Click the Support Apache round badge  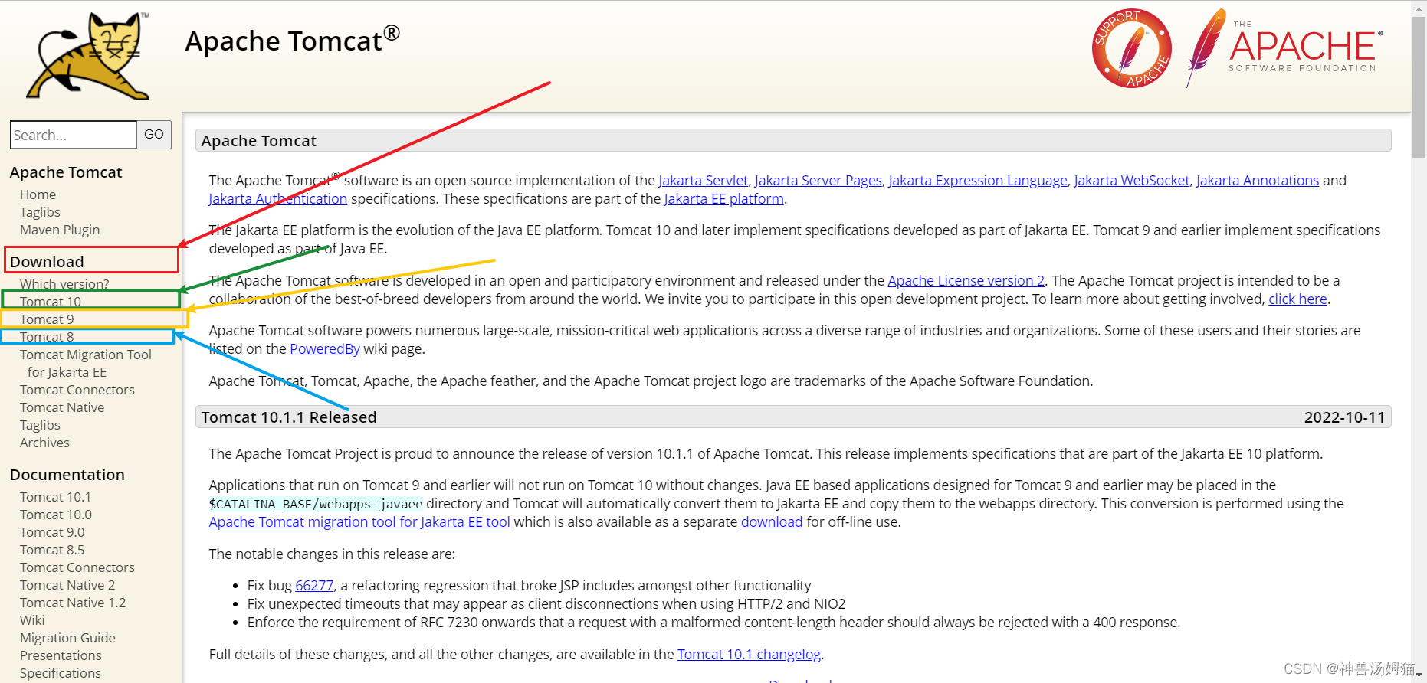(x=1132, y=48)
